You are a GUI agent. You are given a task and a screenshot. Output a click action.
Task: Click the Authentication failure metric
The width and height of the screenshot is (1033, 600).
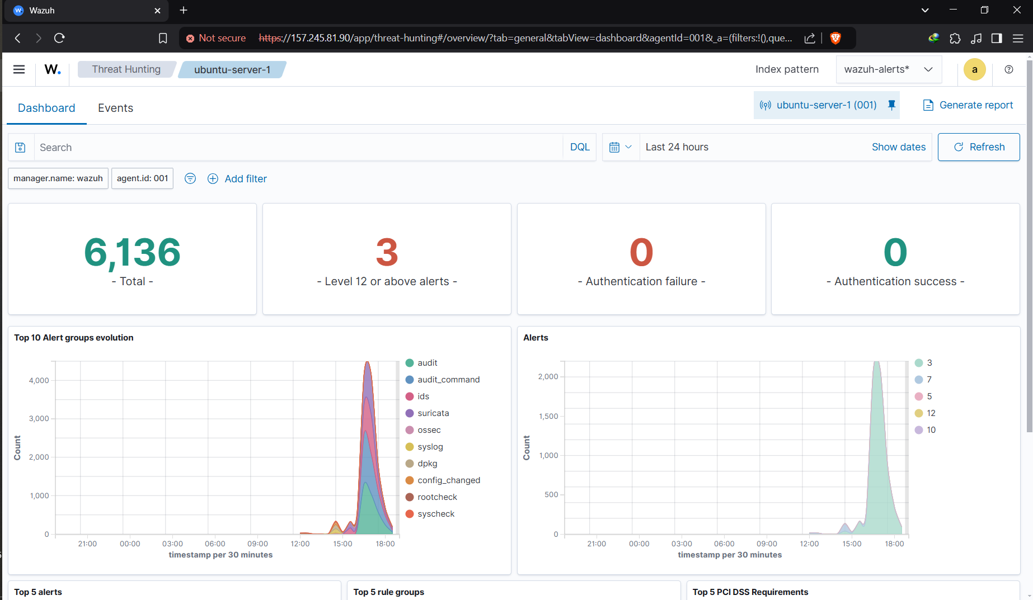click(641, 259)
